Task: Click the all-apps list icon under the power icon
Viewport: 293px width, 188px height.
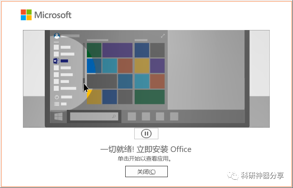Action: 57,104
